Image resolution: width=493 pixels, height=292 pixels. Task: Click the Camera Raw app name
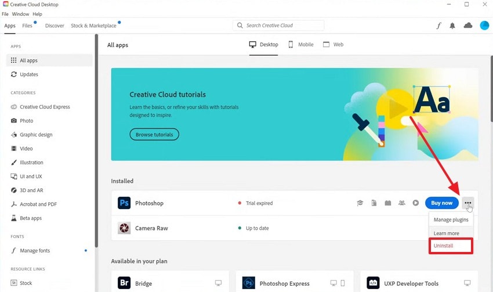pos(151,228)
